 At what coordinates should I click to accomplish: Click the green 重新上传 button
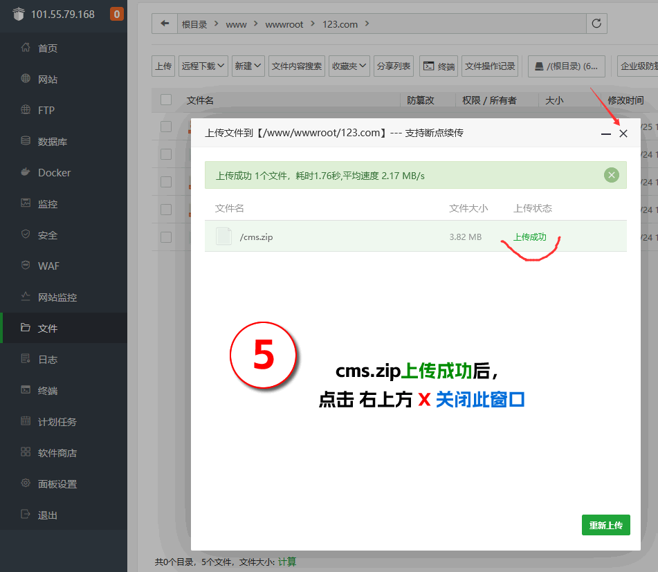[605, 525]
